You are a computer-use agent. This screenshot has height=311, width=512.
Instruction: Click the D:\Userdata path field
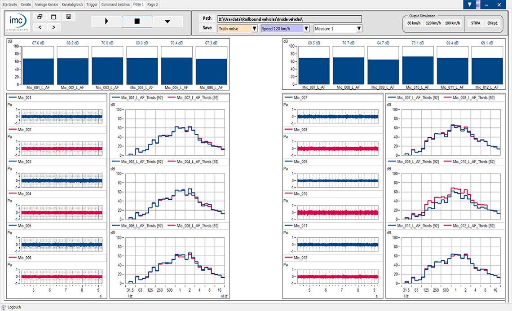pos(289,19)
